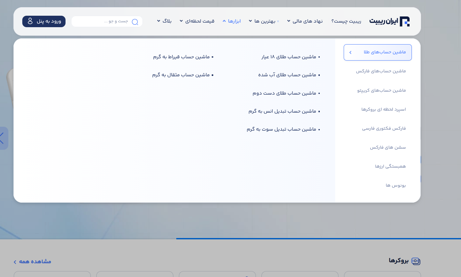Select ماشین حساب‌های کریپتو category

tap(381, 90)
